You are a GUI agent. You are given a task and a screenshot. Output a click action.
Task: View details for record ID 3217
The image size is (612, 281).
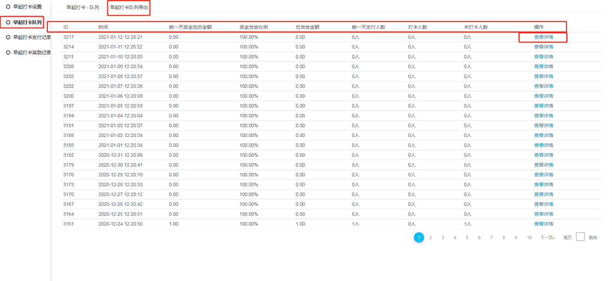(x=543, y=37)
